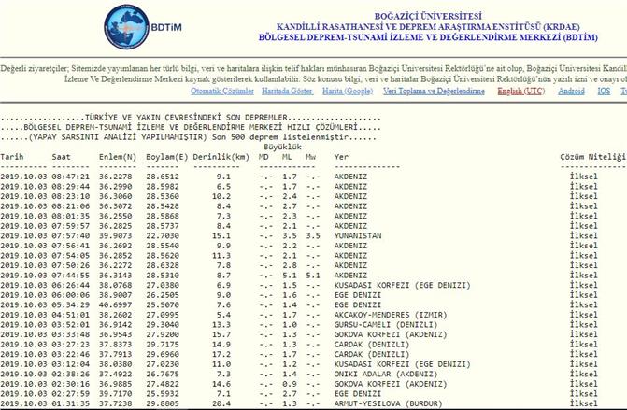The image size is (627, 410).
Task: Open the IOS app link
Action: click(606, 92)
